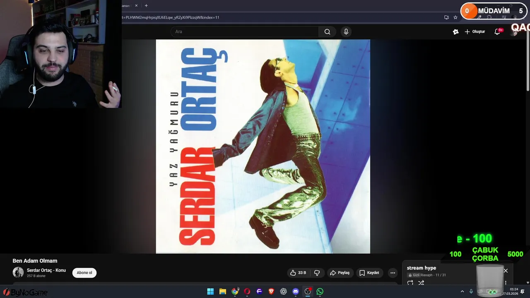Image resolution: width=530 pixels, height=298 pixels.
Task: Open the more actions three-dot menu
Action: pyautogui.click(x=393, y=273)
